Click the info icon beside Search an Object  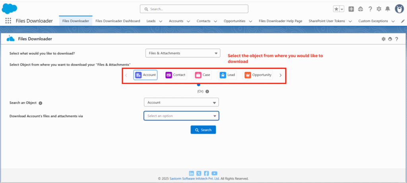pos(41,103)
